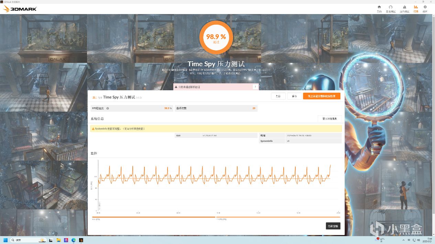Open the Windows Start menu
This screenshot has width=435, height=244.
tap(6, 240)
